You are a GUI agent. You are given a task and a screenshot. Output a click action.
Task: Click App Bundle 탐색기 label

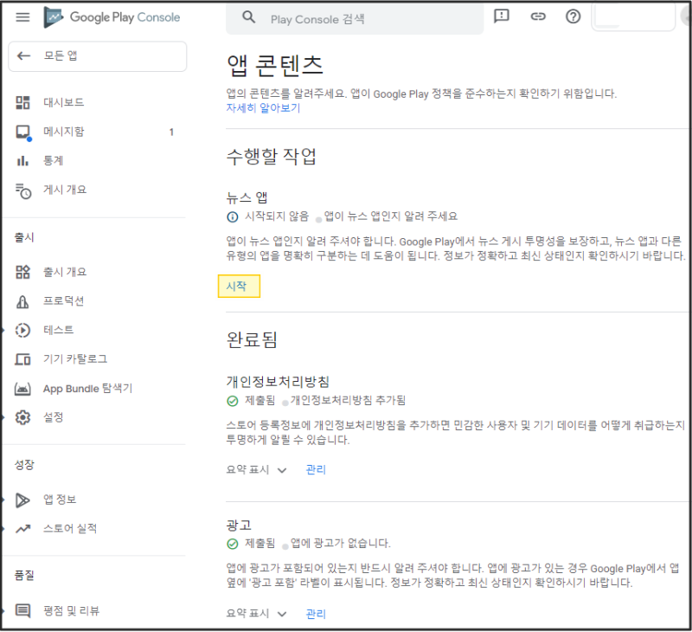click(88, 389)
